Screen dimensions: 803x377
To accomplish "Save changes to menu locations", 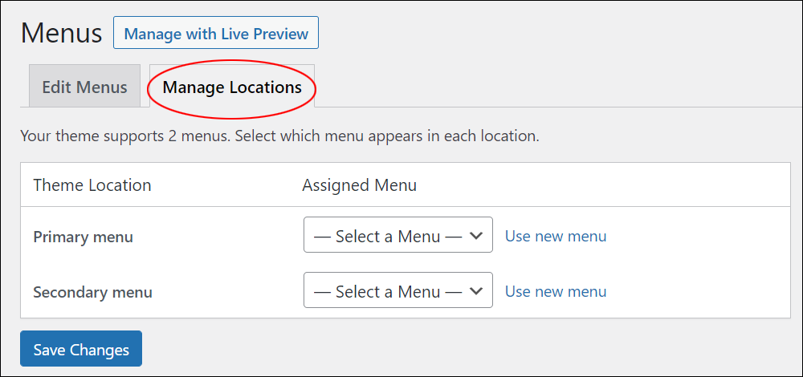I will coord(81,349).
